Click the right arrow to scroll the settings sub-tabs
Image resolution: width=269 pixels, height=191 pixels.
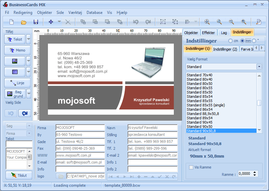262,48
